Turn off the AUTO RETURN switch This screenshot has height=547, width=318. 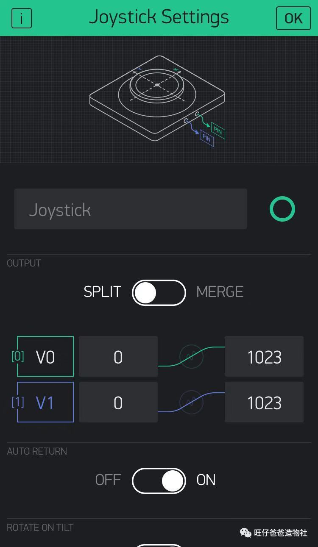[159, 480]
